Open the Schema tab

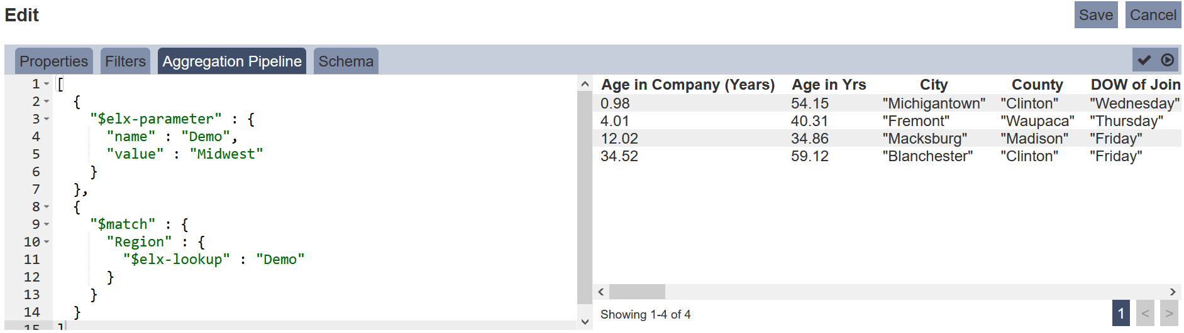tap(345, 61)
